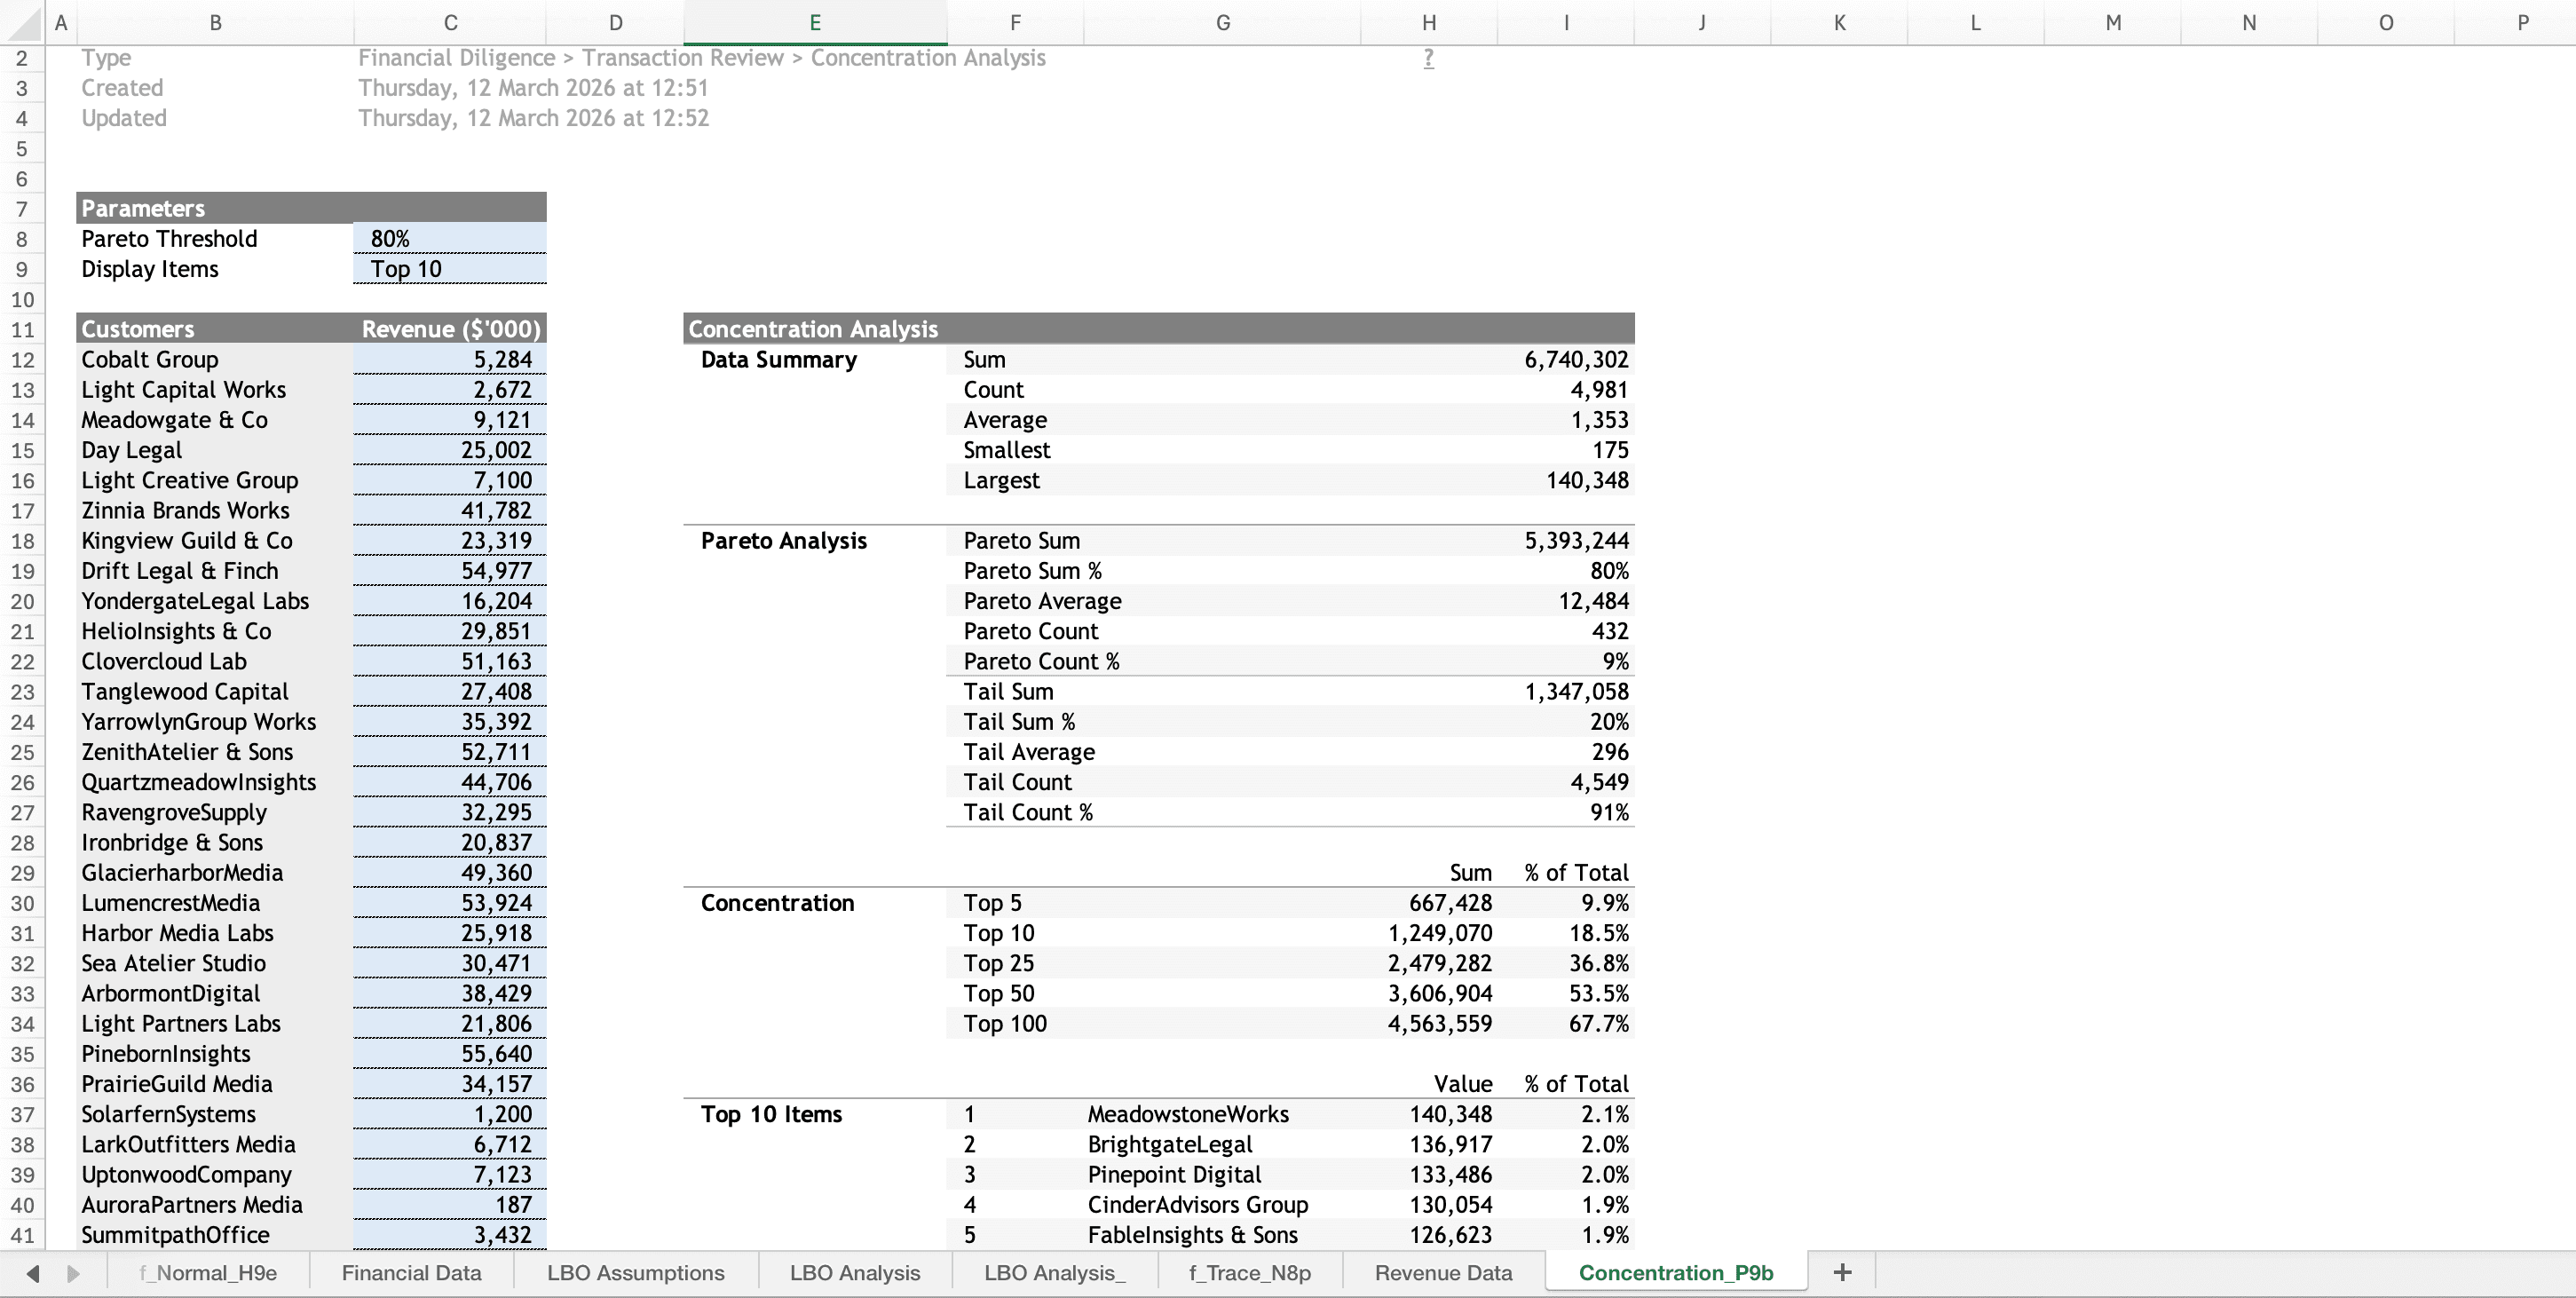Click the Concentration_P9b active tab
Screen dimensions: 2576x1298
point(1676,1272)
